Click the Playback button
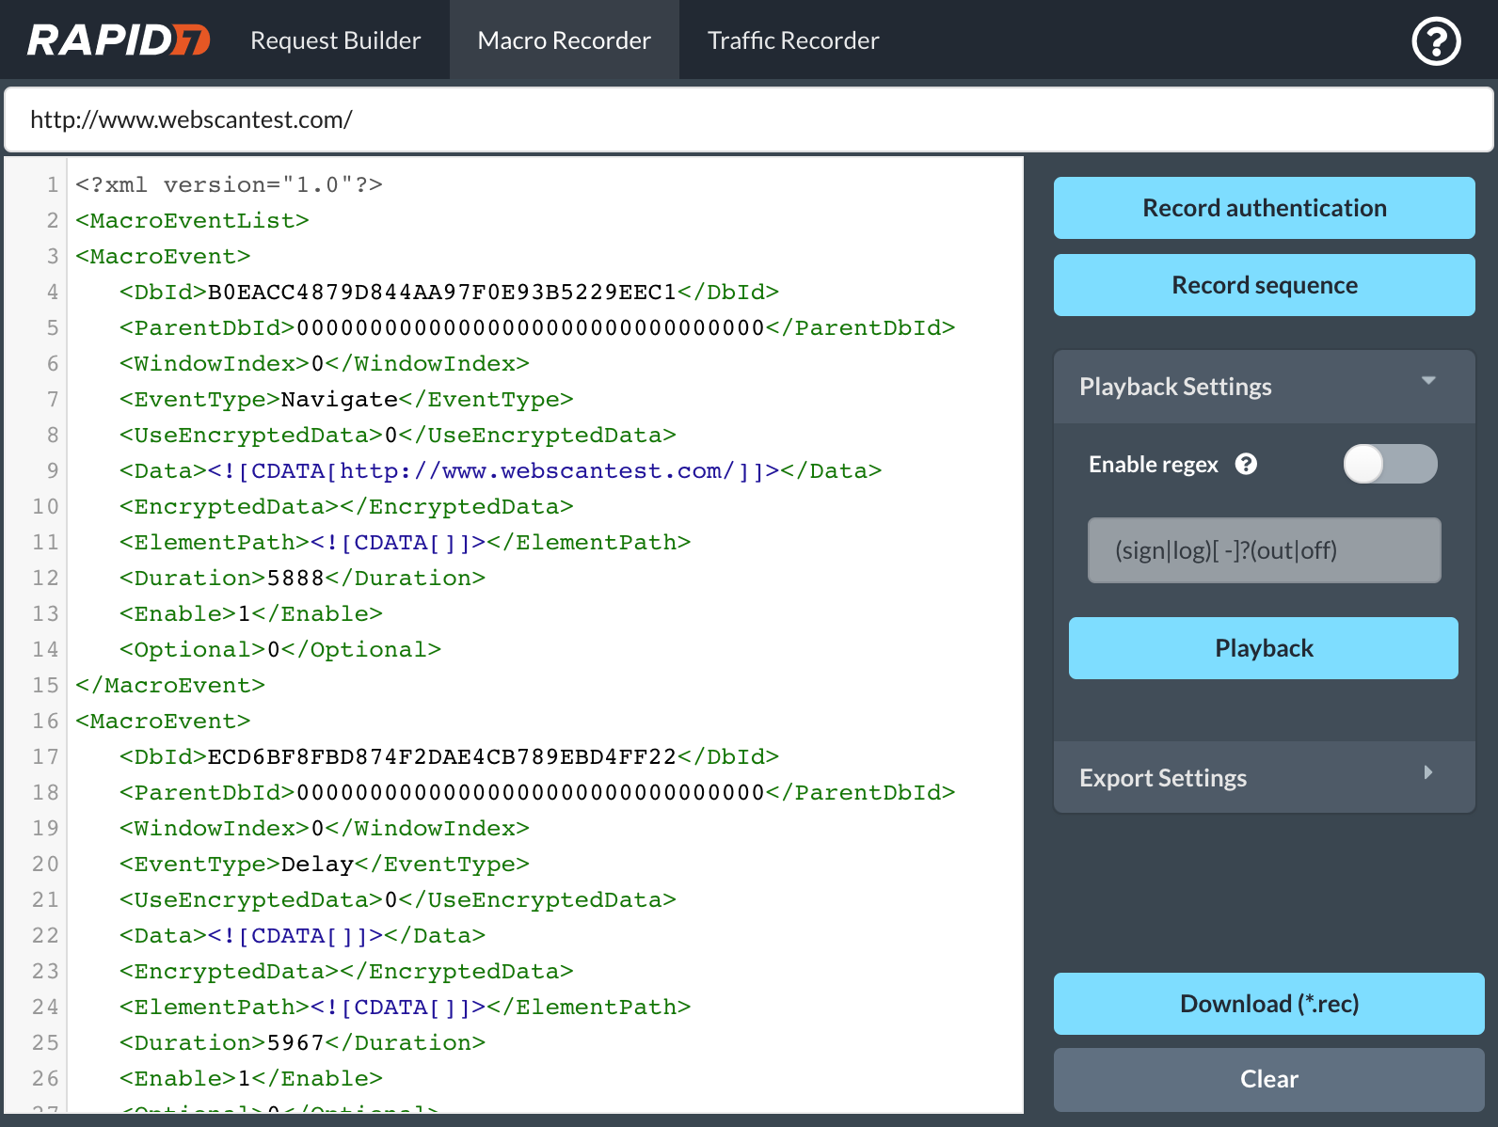The height and width of the screenshot is (1127, 1498). click(x=1263, y=648)
